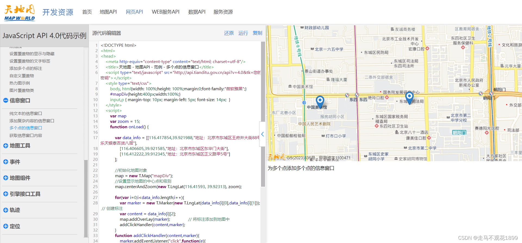Click 运行 to run the code
Screen dimensions: 522x243
click(x=243, y=33)
